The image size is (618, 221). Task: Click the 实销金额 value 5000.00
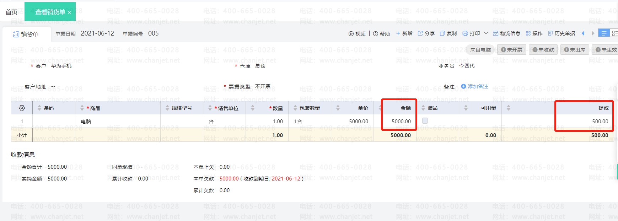pyautogui.click(x=57, y=178)
